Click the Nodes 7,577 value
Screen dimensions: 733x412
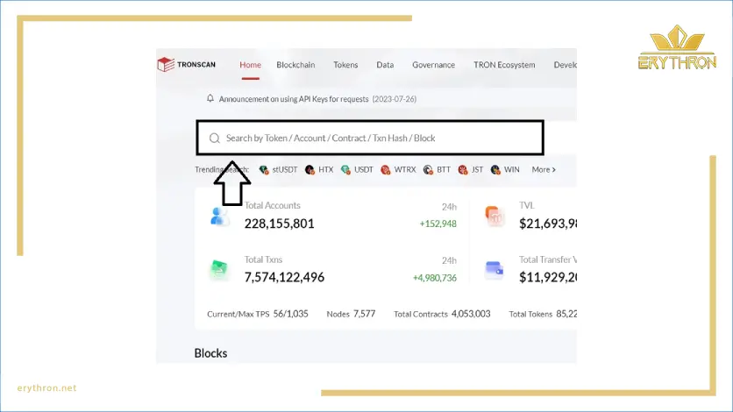pos(364,314)
